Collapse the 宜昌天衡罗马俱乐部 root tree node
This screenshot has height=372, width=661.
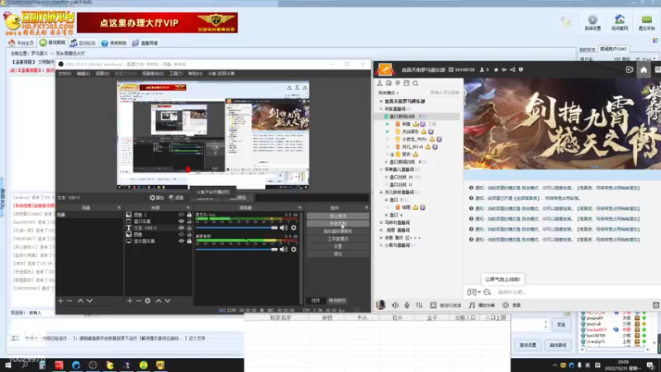[381, 101]
